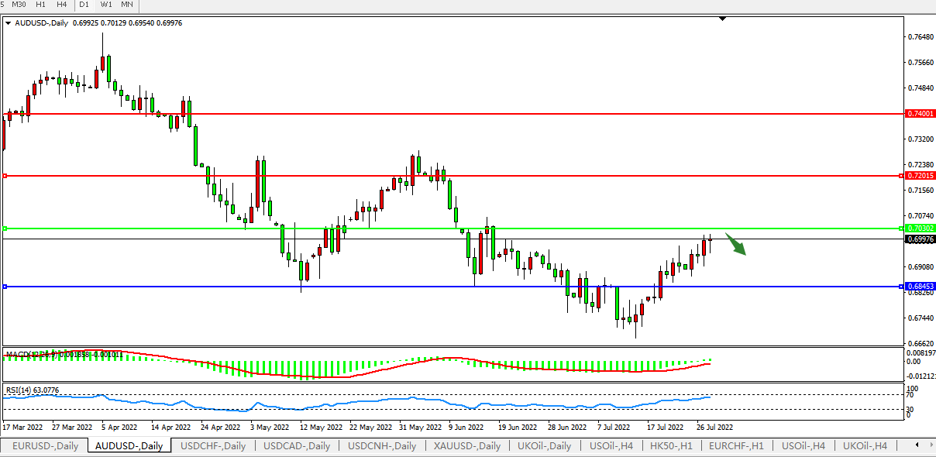Click the blue 0.68453 support label
Screen dimensions: 936x457
click(x=921, y=287)
